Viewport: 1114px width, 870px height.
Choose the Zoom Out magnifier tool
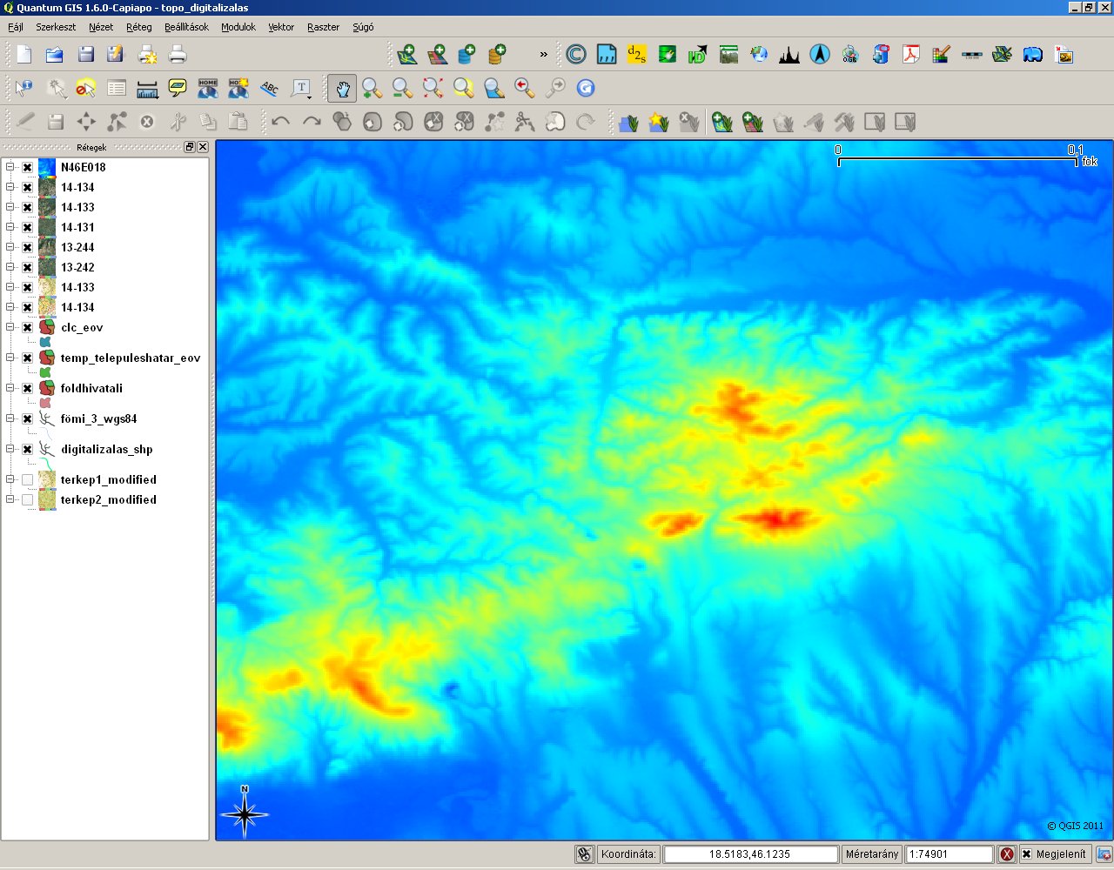click(x=402, y=88)
